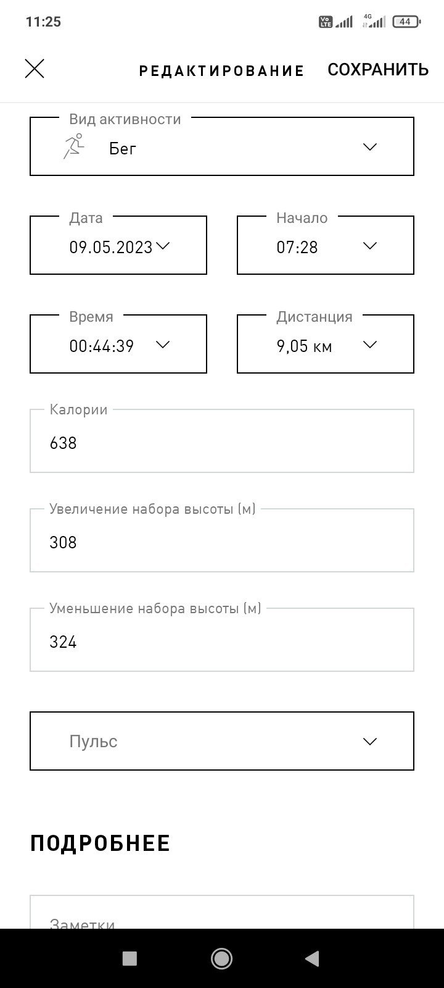Tap Android back triangle navigation icon
The height and width of the screenshot is (988, 444).
312,958
